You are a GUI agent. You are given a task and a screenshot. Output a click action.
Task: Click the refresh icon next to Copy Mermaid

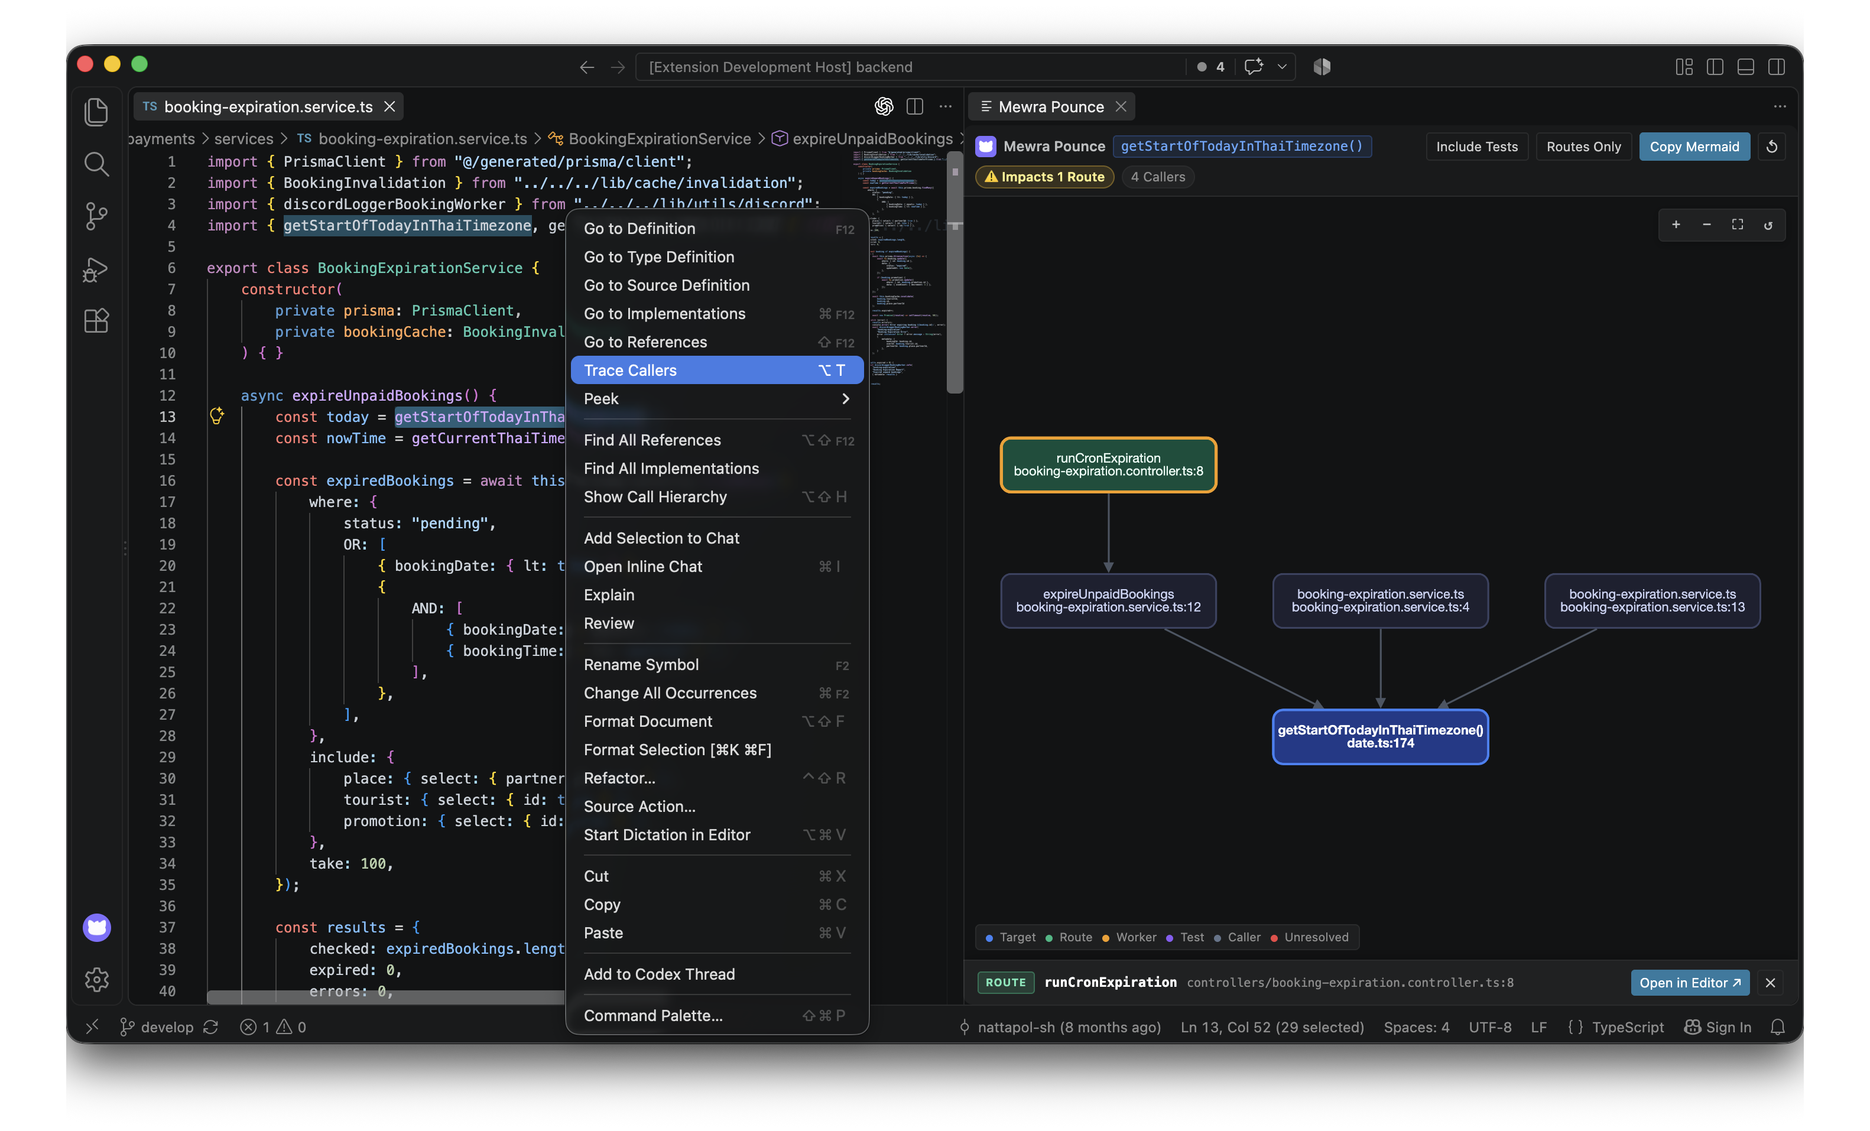coord(1772,147)
